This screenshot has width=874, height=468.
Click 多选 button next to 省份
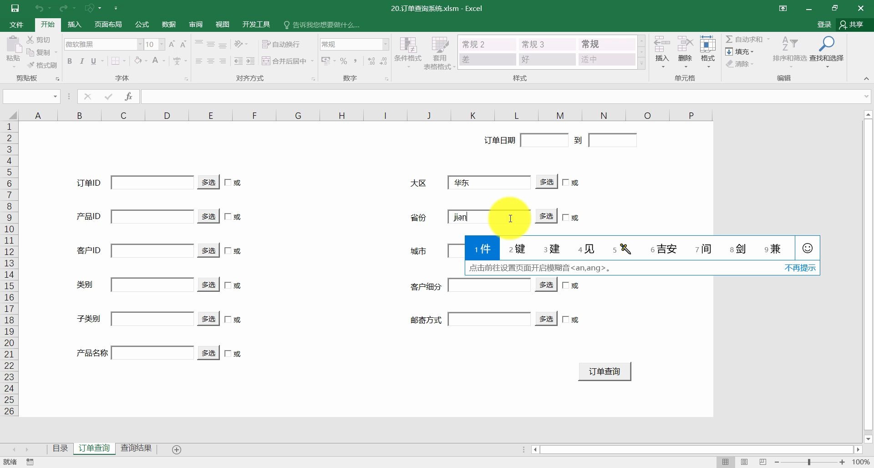tap(546, 216)
